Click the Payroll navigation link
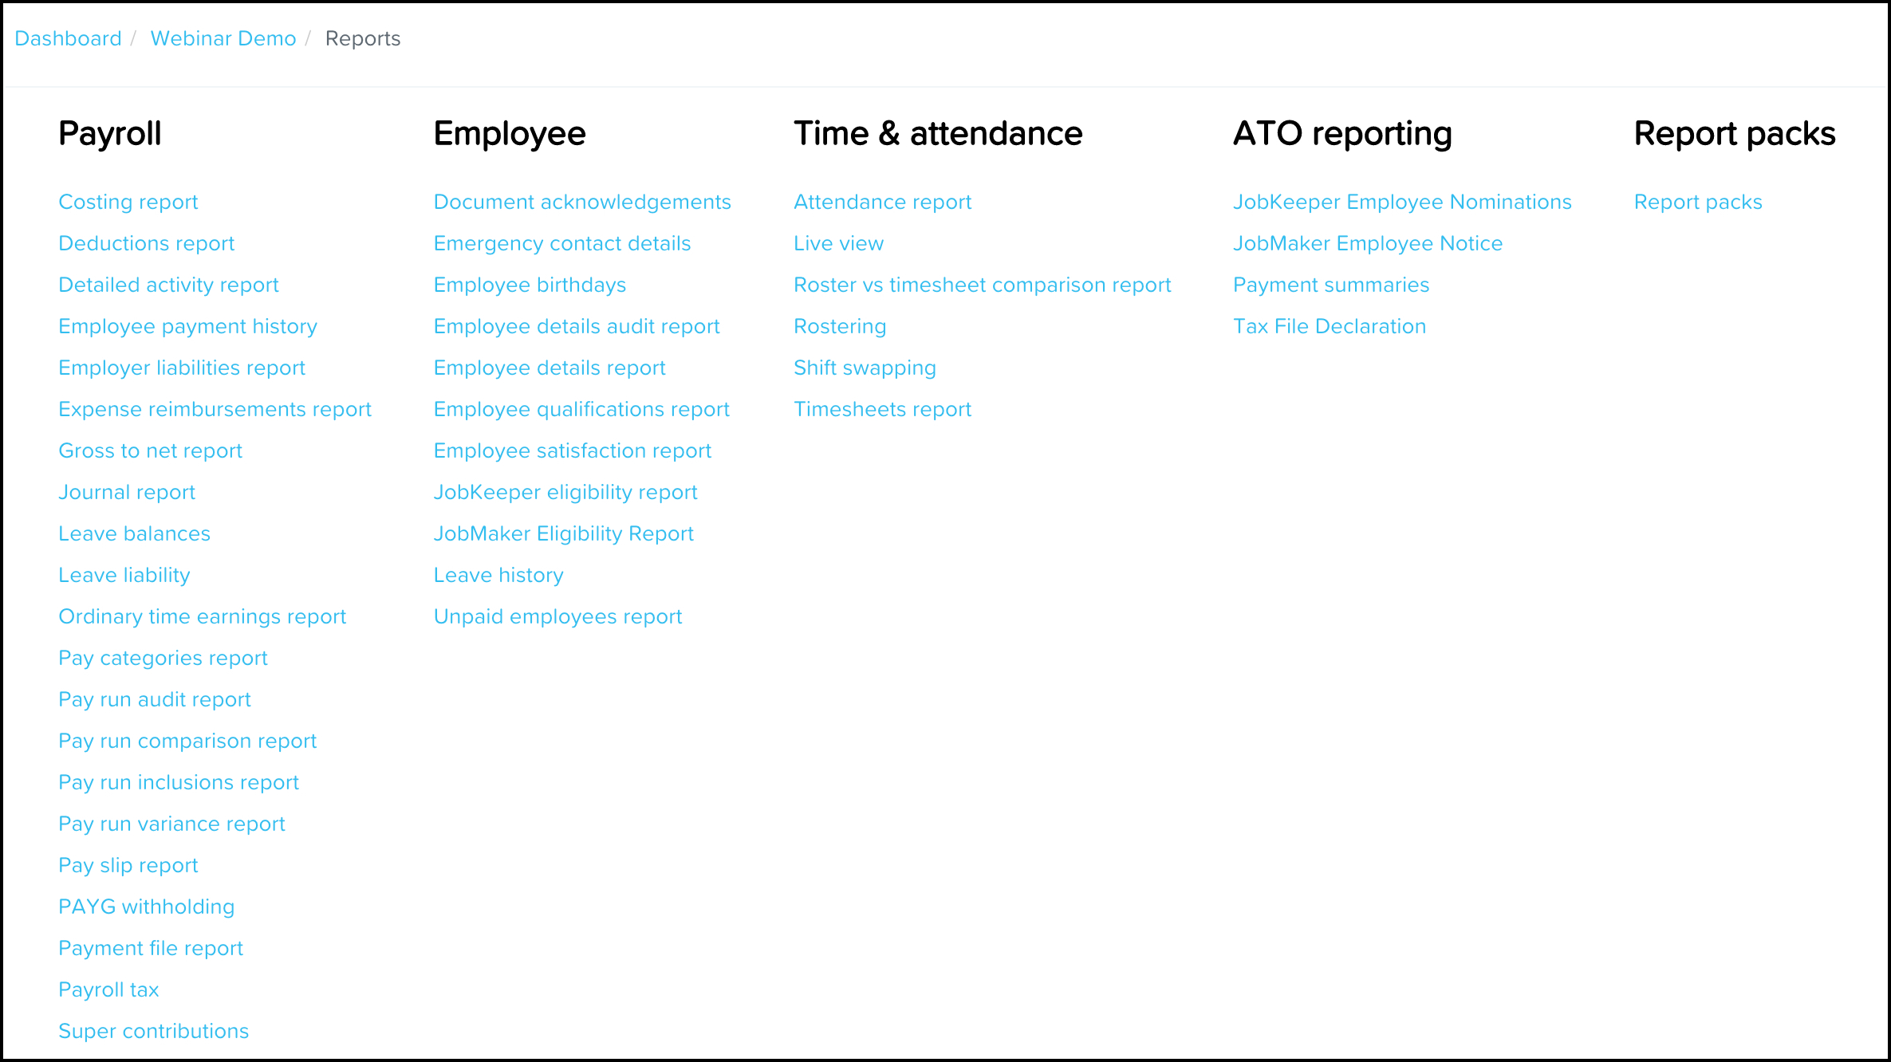This screenshot has width=1891, height=1062. 112,131
